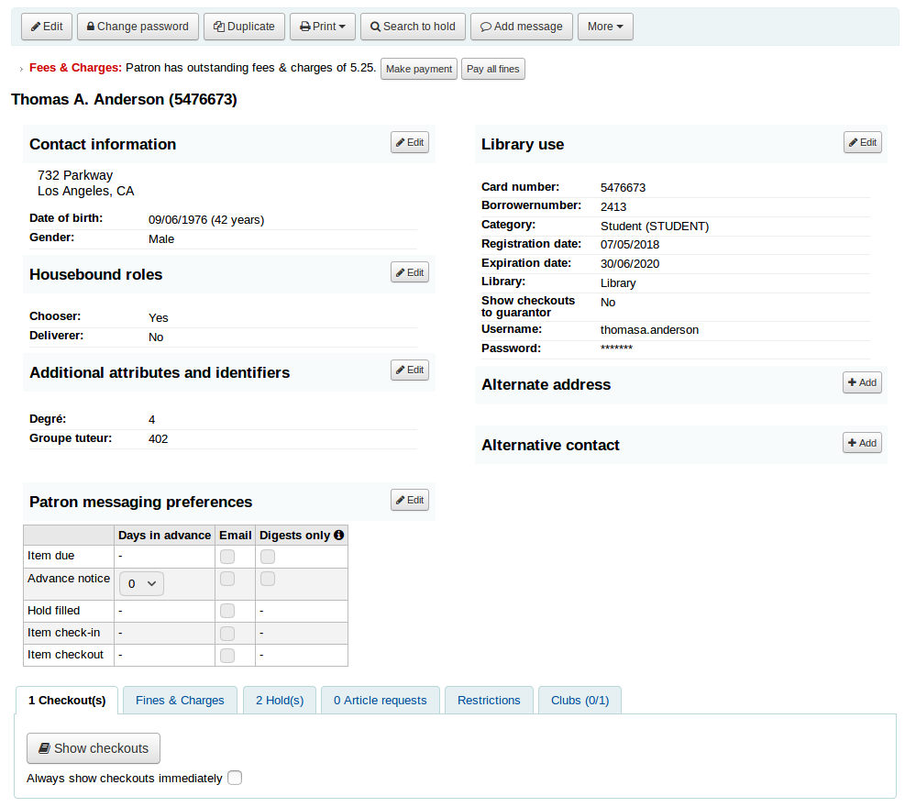Click Show checkouts button
This screenshot has width=905, height=807.
94,748
